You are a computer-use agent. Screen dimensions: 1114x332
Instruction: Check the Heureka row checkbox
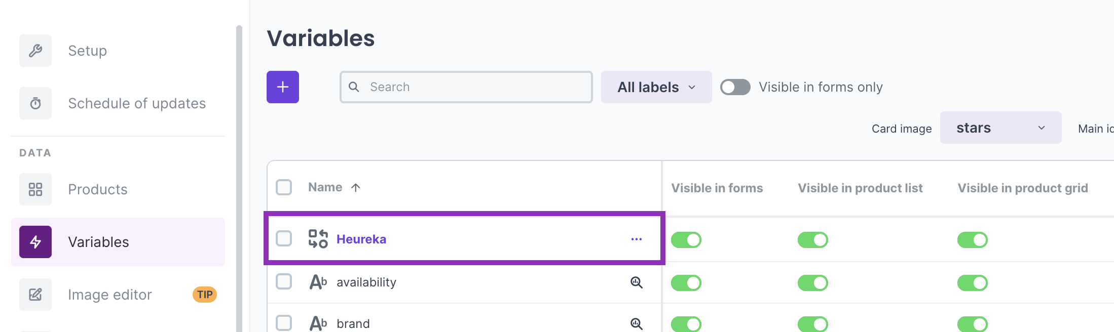284,238
